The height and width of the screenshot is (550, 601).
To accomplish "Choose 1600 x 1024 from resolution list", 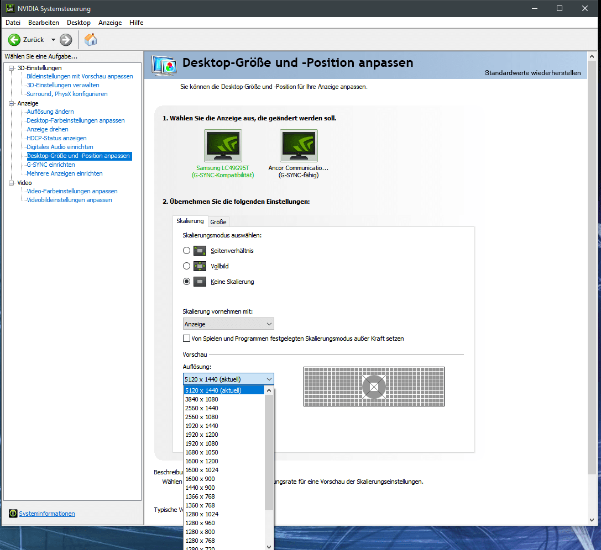I will click(224, 470).
